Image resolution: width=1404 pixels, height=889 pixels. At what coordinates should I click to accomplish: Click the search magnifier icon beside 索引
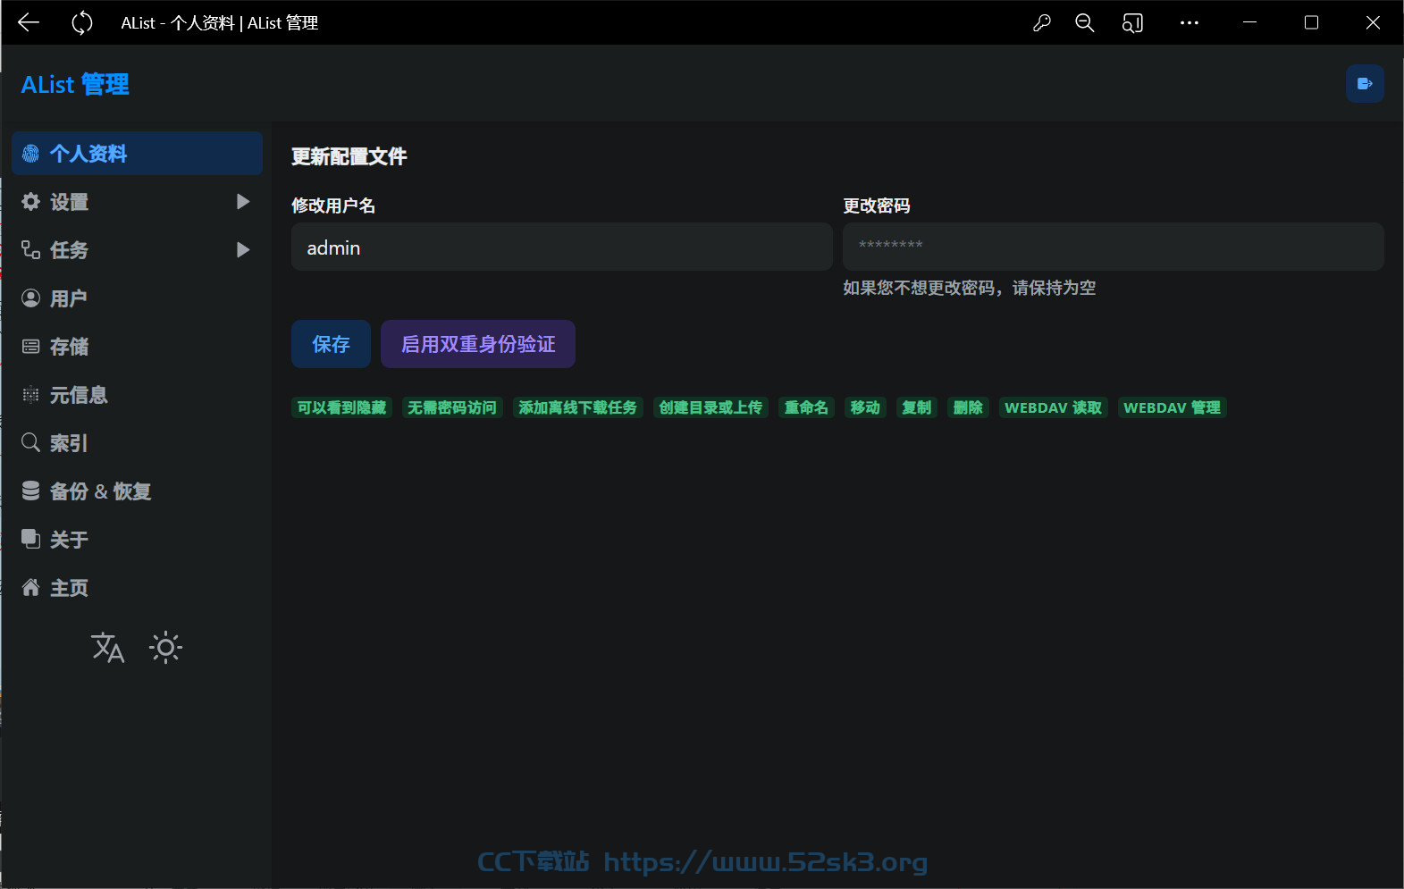pos(30,443)
